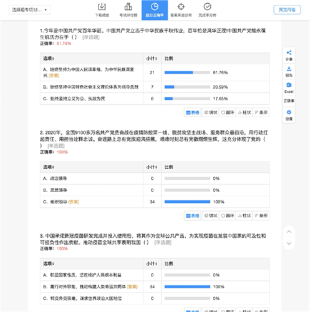Switch question 2 chart to pie (饼状)
Image resolution: width=310 pixels, height=312 pixels.
point(210,216)
